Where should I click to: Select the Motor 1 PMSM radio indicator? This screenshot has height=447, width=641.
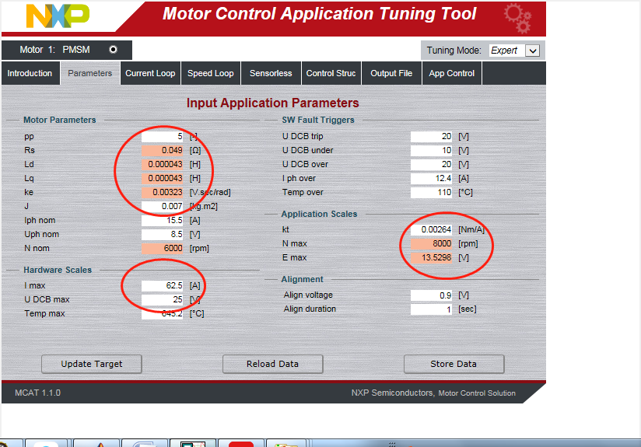[x=114, y=50]
